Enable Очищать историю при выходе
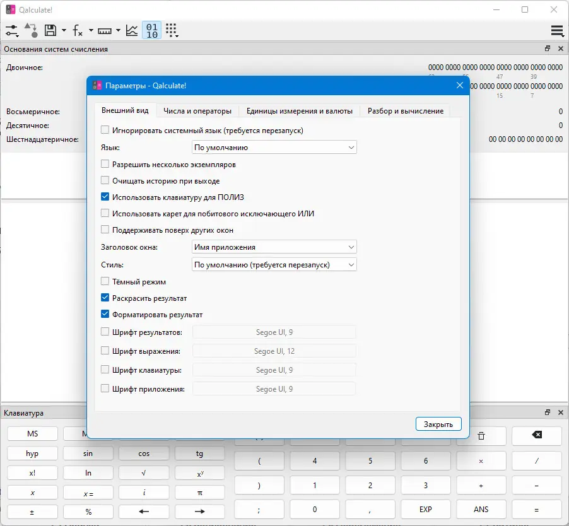 (105, 180)
